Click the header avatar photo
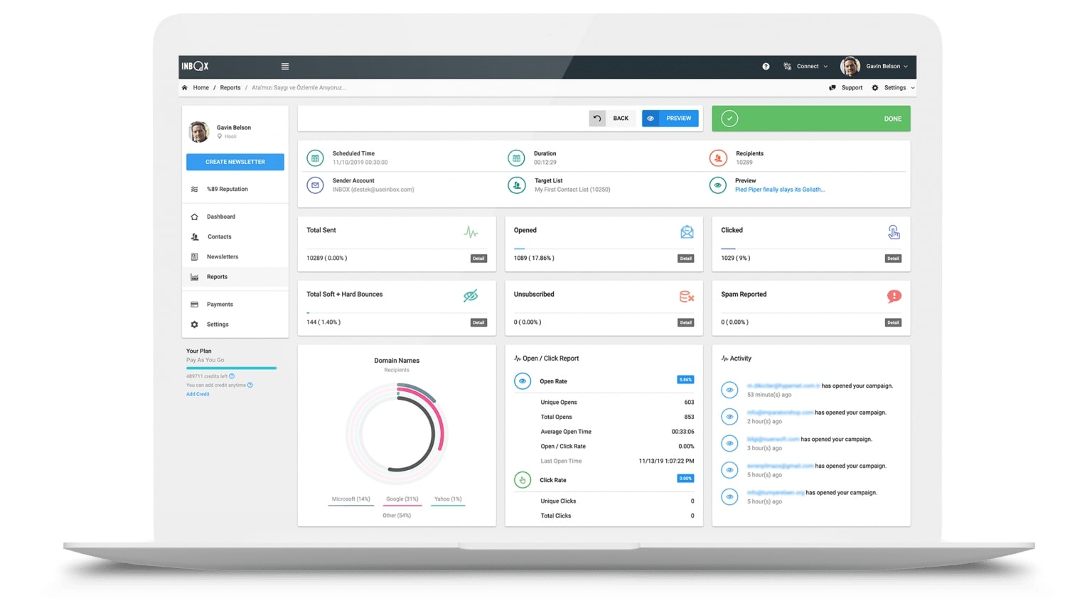1092x605 pixels. click(x=850, y=66)
